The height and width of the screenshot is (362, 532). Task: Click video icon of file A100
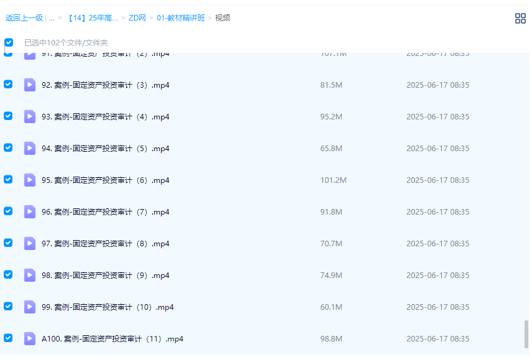pyautogui.click(x=29, y=338)
